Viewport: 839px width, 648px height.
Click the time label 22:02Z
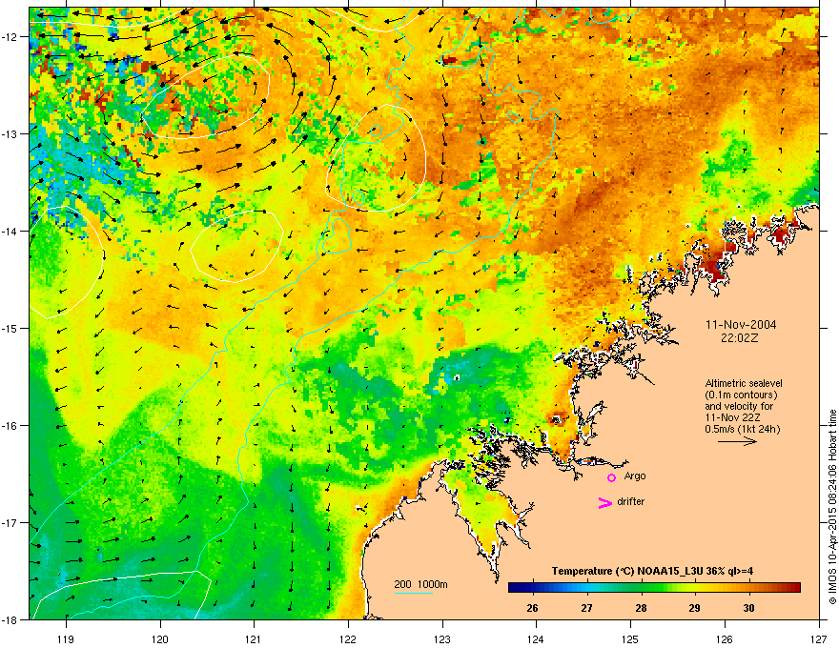pyautogui.click(x=740, y=338)
